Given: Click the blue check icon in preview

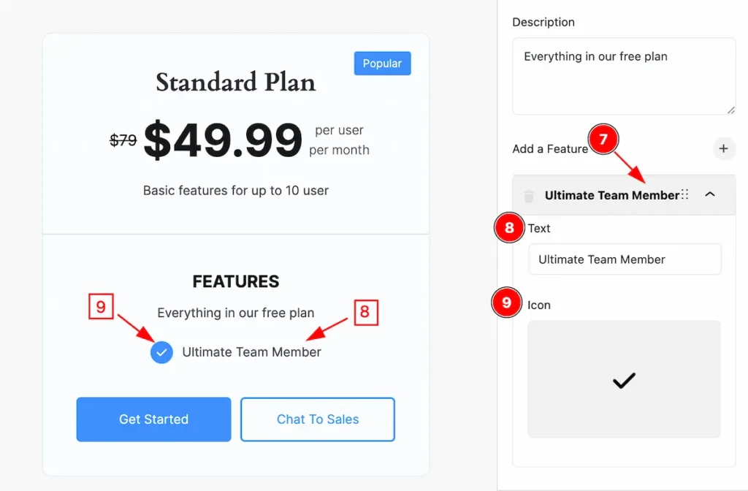Looking at the screenshot, I should [161, 353].
